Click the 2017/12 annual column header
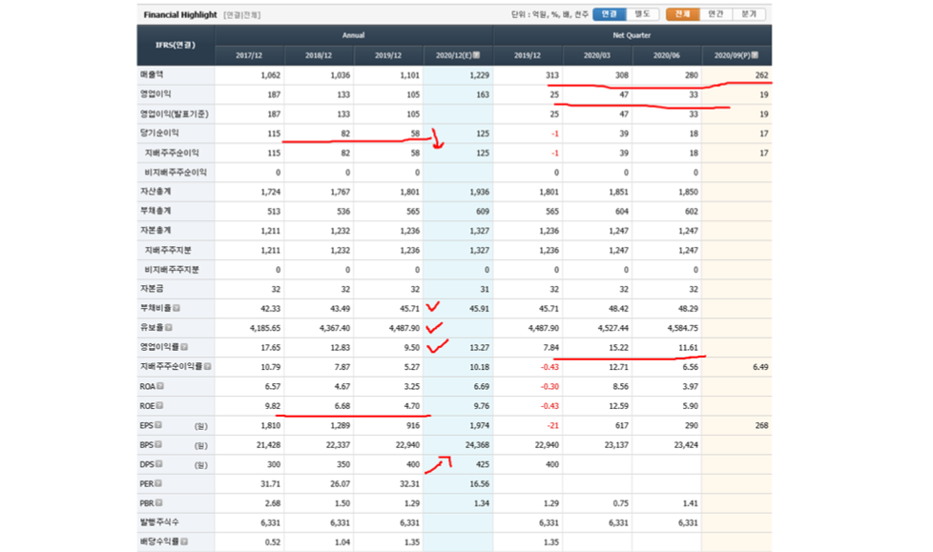Screen dimensions: 933x552 tap(249, 55)
